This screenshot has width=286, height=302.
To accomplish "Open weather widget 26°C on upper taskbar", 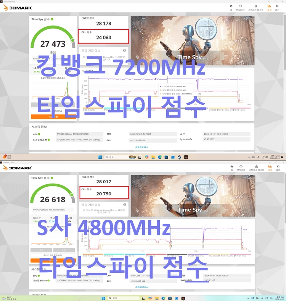I will coord(7,157).
